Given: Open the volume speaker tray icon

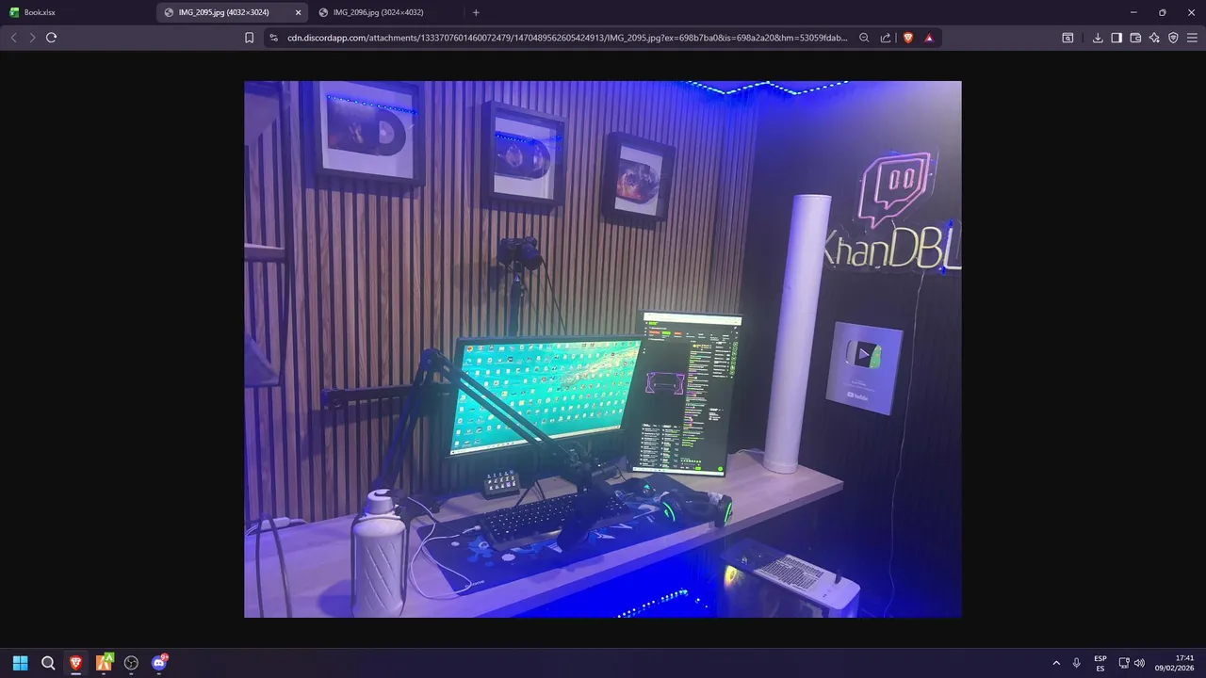Looking at the screenshot, I should 1139,663.
